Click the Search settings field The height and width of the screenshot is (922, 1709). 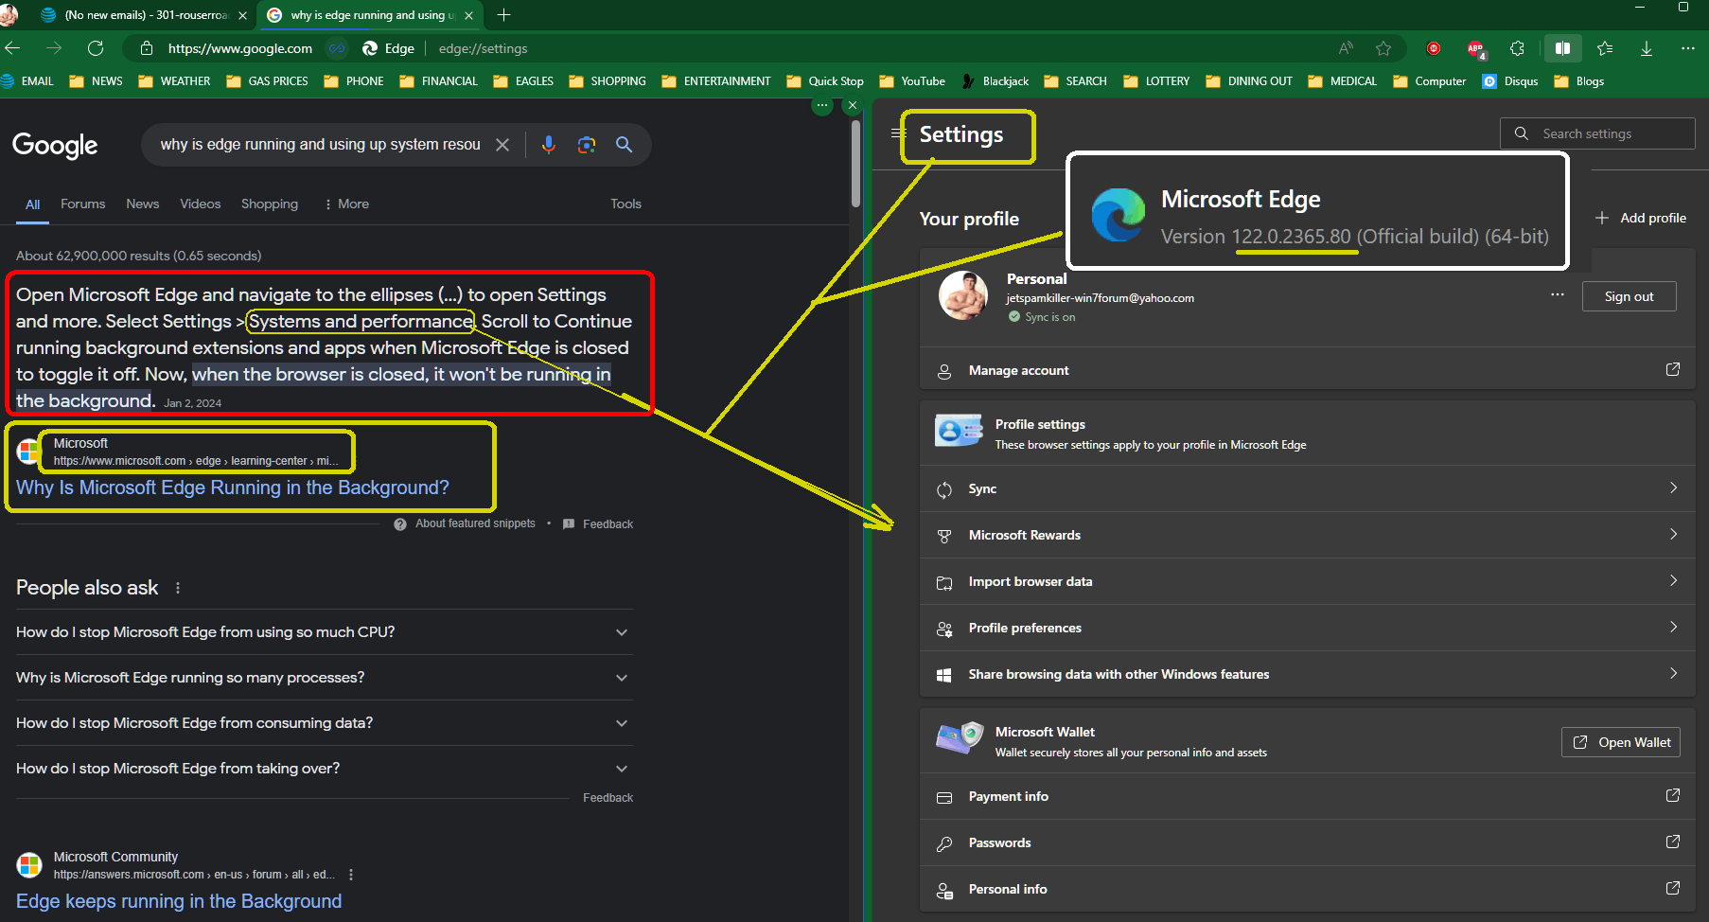(1597, 133)
